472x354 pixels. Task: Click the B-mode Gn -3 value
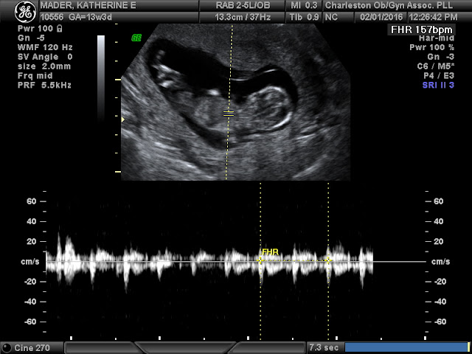coord(441,57)
